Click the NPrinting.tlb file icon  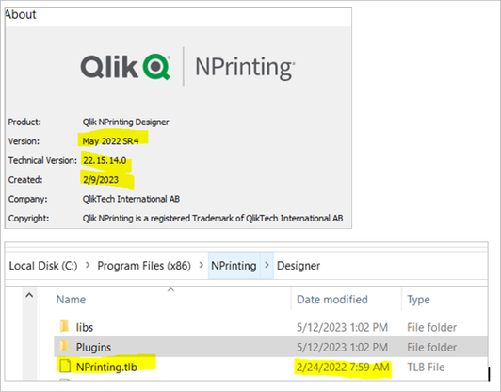point(65,366)
